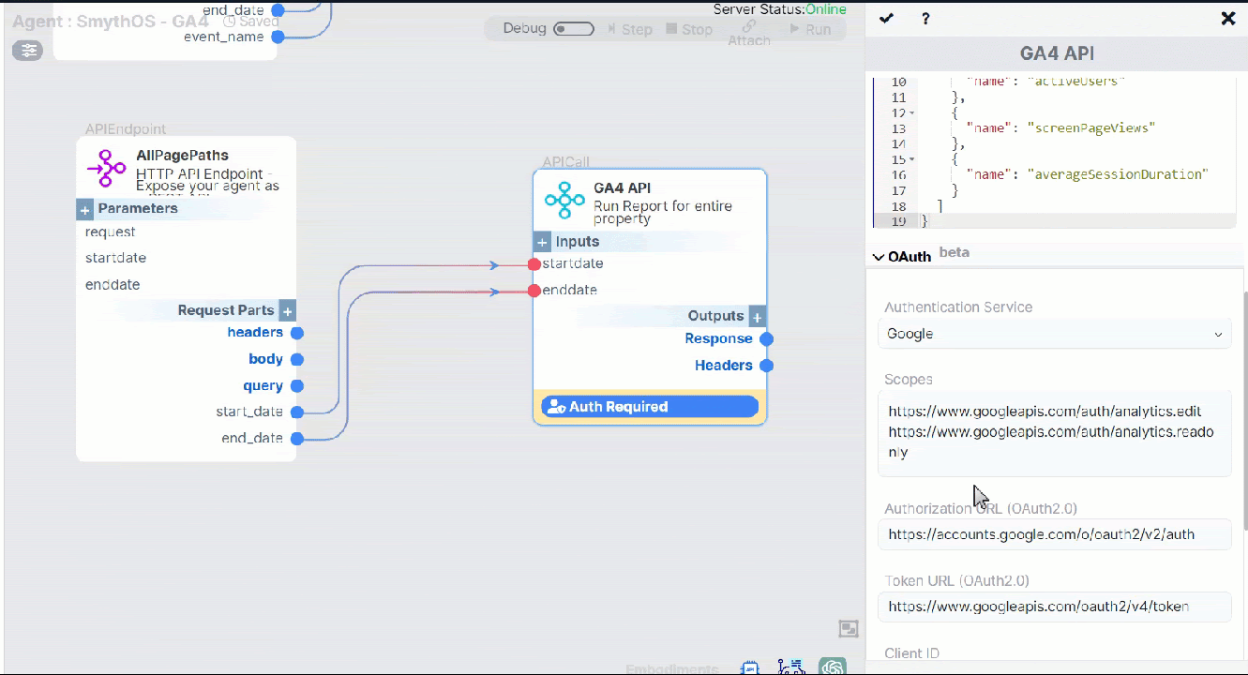Toggle the canvas minimap icon

[x=848, y=628]
